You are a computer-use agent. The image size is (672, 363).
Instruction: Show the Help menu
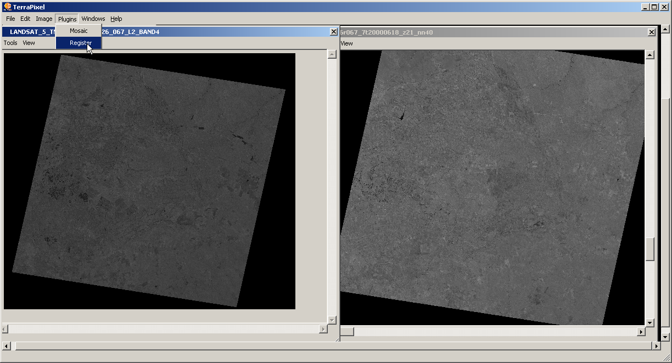116,19
